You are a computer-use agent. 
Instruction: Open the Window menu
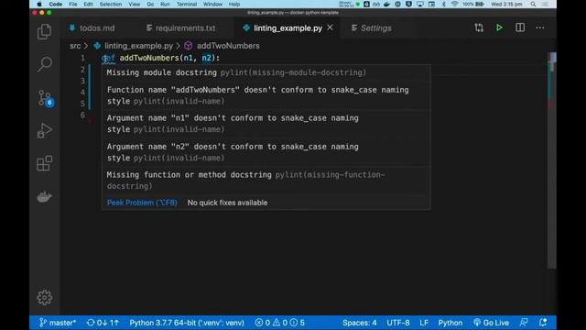pos(212,4)
